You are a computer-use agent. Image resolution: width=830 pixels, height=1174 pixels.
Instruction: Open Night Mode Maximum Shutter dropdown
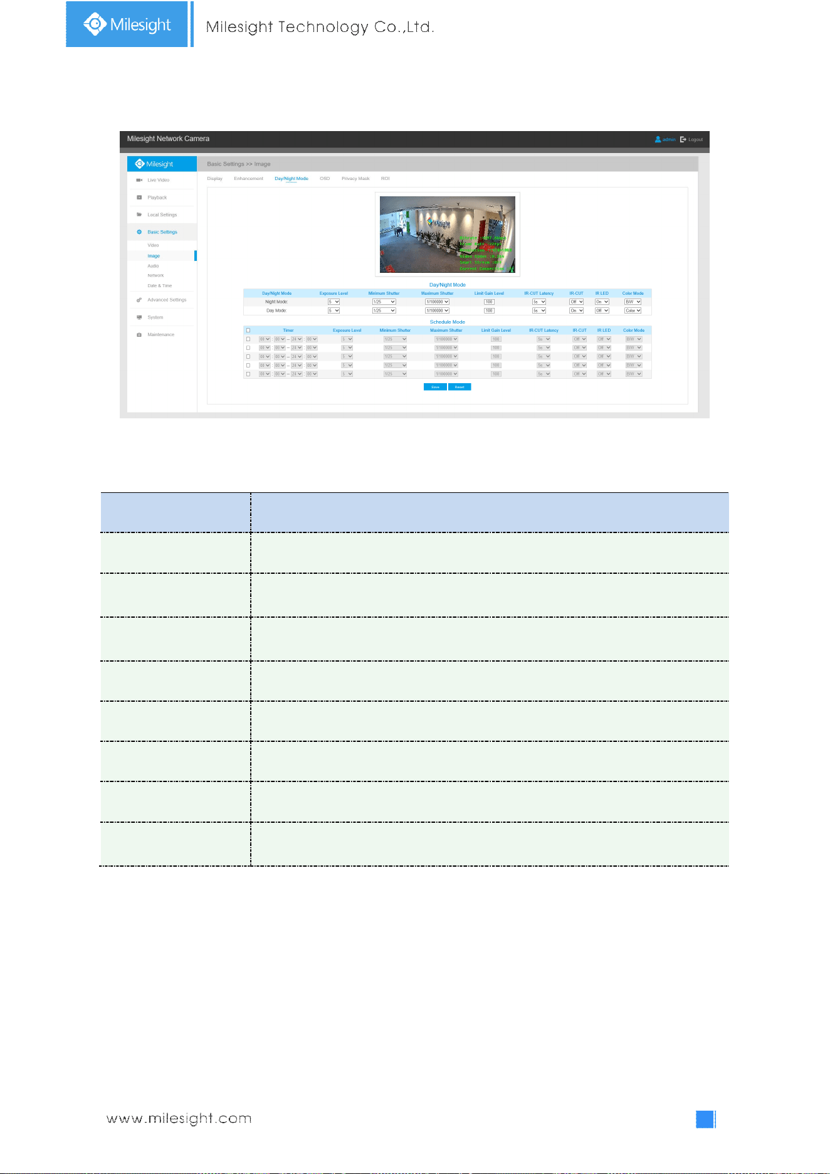tap(438, 302)
